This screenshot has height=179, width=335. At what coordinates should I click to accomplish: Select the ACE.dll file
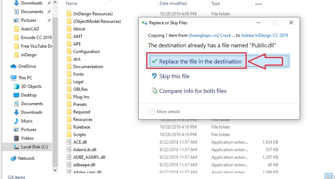(80, 142)
